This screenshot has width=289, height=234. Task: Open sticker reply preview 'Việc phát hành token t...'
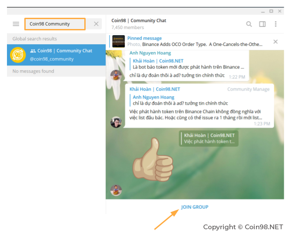(x=209, y=138)
